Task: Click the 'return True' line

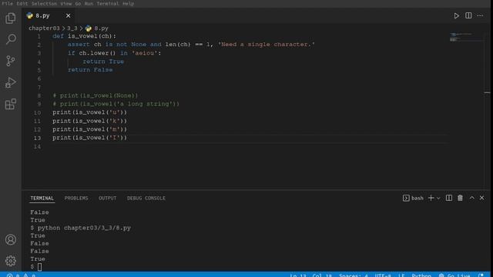Action: click(103, 62)
